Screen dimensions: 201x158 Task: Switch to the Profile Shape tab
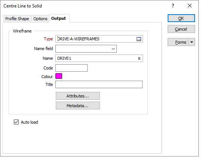[17, 19]
